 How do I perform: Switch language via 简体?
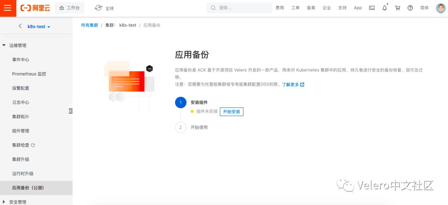click(425, 8)
